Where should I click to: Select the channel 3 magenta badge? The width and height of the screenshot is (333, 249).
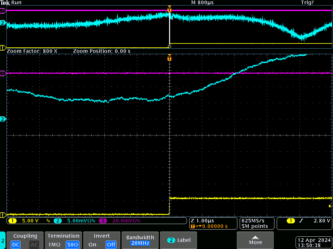point(103,221)
